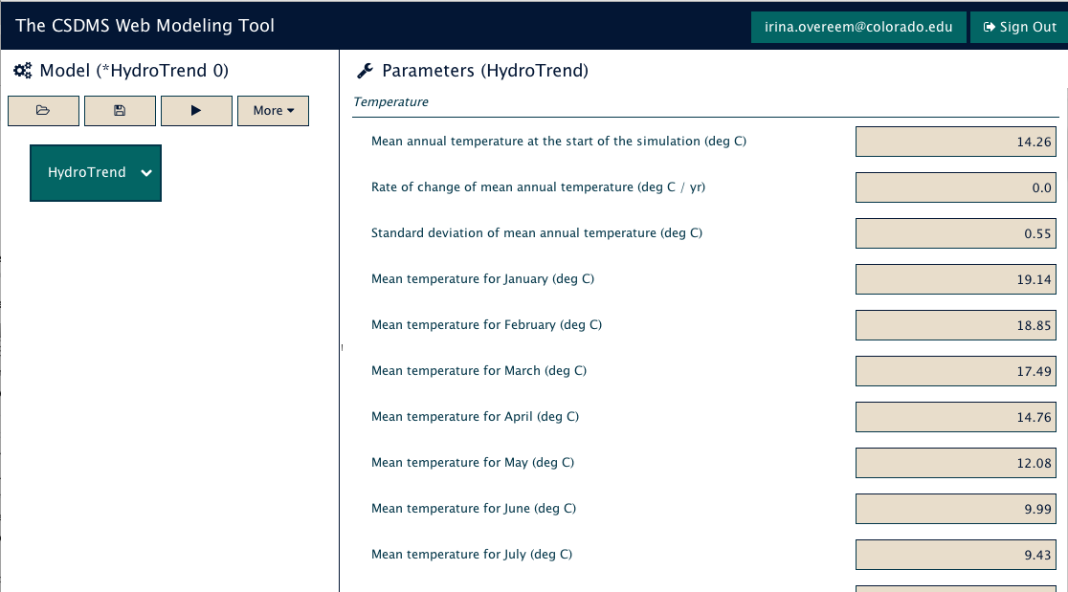The image size is (1068, 592).
Task: Edit March mean temperature field
Action: (x=956, y=371)
